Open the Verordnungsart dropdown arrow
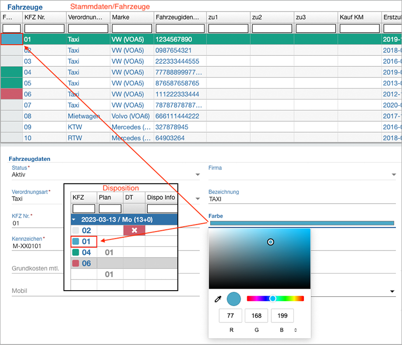This screenshot has height=345, width=402. 197,199
